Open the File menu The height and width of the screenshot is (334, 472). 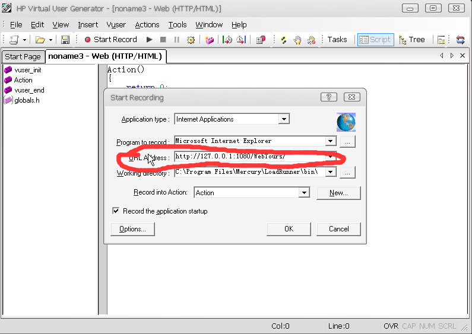point(16,25)
